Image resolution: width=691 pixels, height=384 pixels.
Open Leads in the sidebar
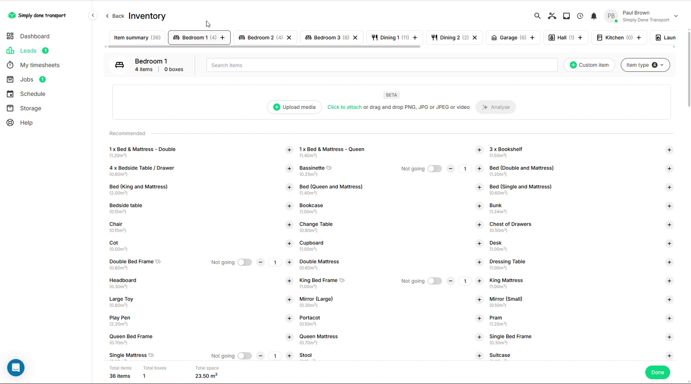pyautogui.click(x=28, y=50)
